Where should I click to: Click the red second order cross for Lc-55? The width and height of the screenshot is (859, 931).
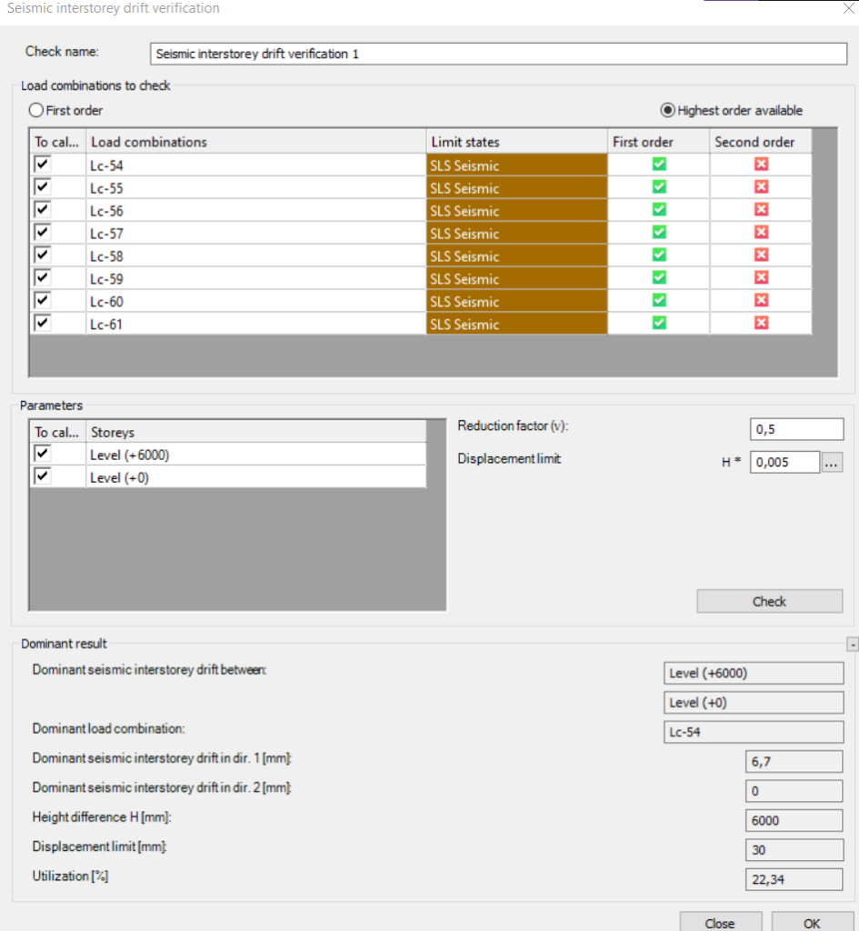point(761,186)
